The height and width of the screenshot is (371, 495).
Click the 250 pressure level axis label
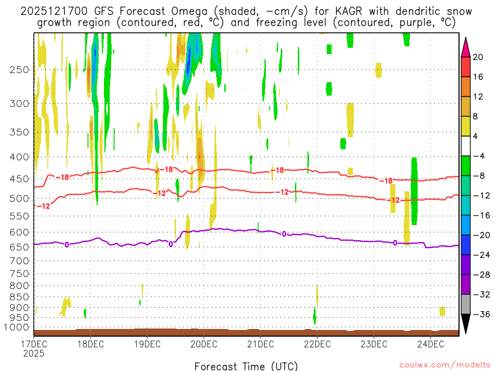coord(19,70)
